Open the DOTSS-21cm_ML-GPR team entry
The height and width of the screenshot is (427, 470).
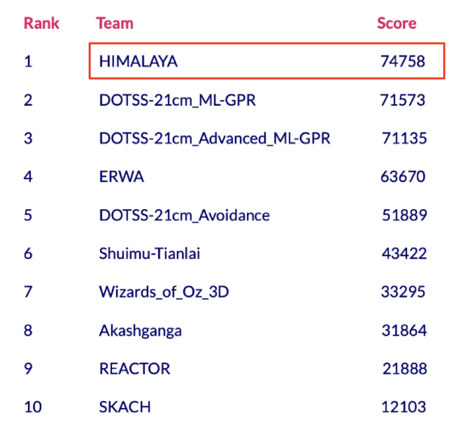[177, 101]
